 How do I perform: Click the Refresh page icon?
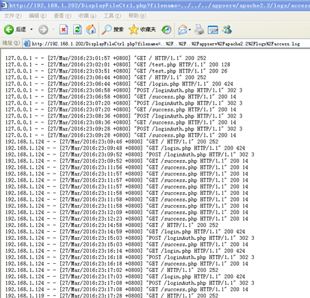(x=77, y=29)
